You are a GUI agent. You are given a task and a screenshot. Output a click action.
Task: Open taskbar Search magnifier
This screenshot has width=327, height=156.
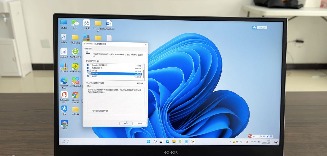pyautogui.click(x=155, y=141)
